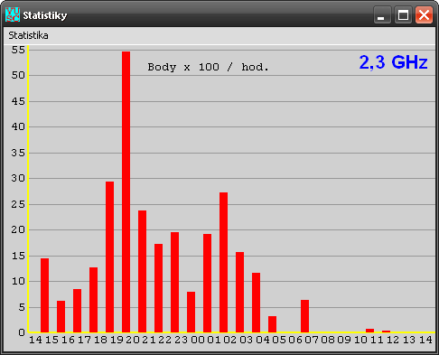
Task: Click the red bar for hour 15
Action: coord(61,316)
